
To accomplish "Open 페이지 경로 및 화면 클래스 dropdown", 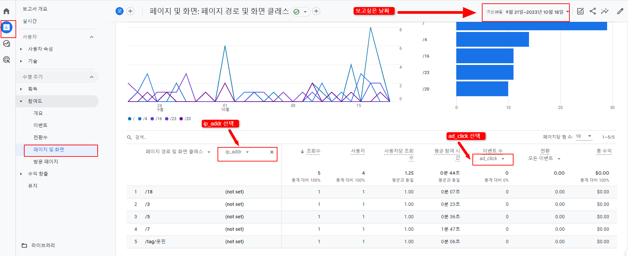I will click(x=178, y=152).
